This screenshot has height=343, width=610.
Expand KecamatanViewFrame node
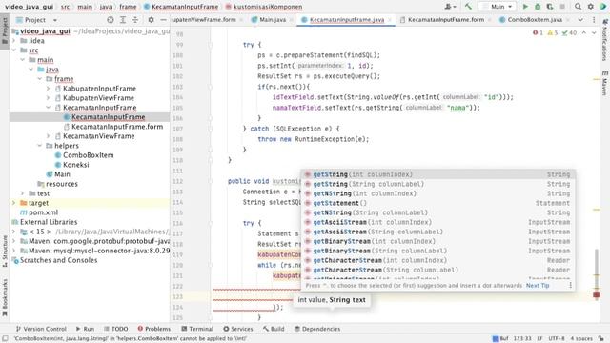click(x=49, y=136)
